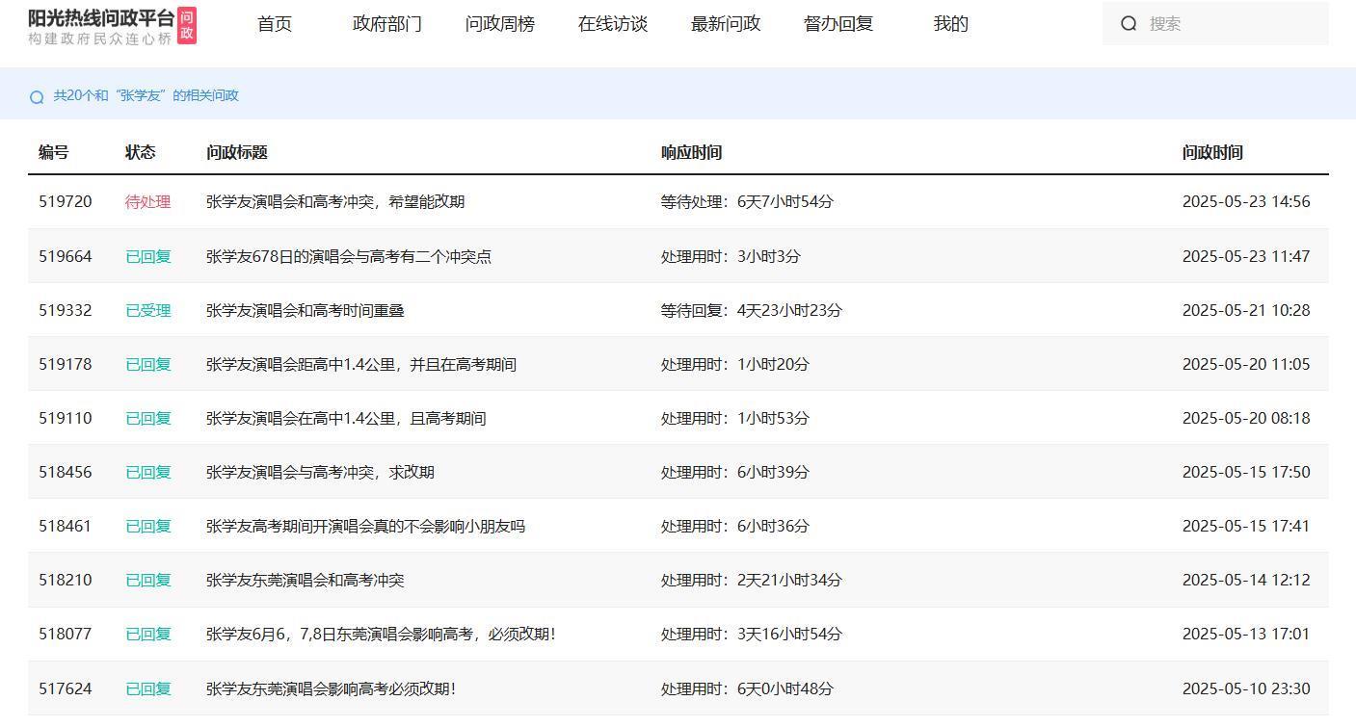Open post 张学友演唱会和高考冲突，希望能改期
Viewport: 1356px width, 727px height.
click(x=335, y=202)
